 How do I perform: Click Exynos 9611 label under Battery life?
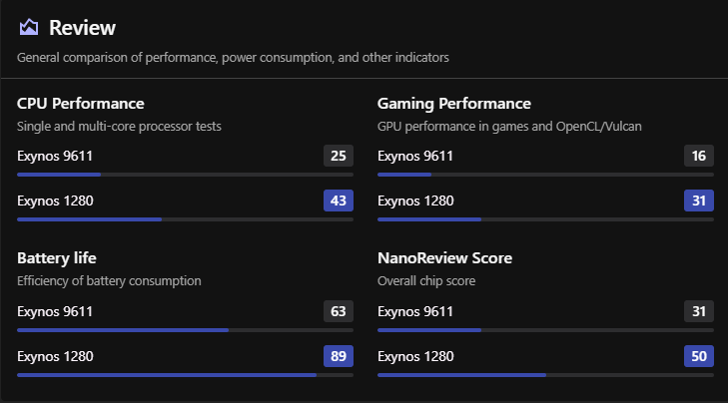pyautogui.click(x=55, y=311)
